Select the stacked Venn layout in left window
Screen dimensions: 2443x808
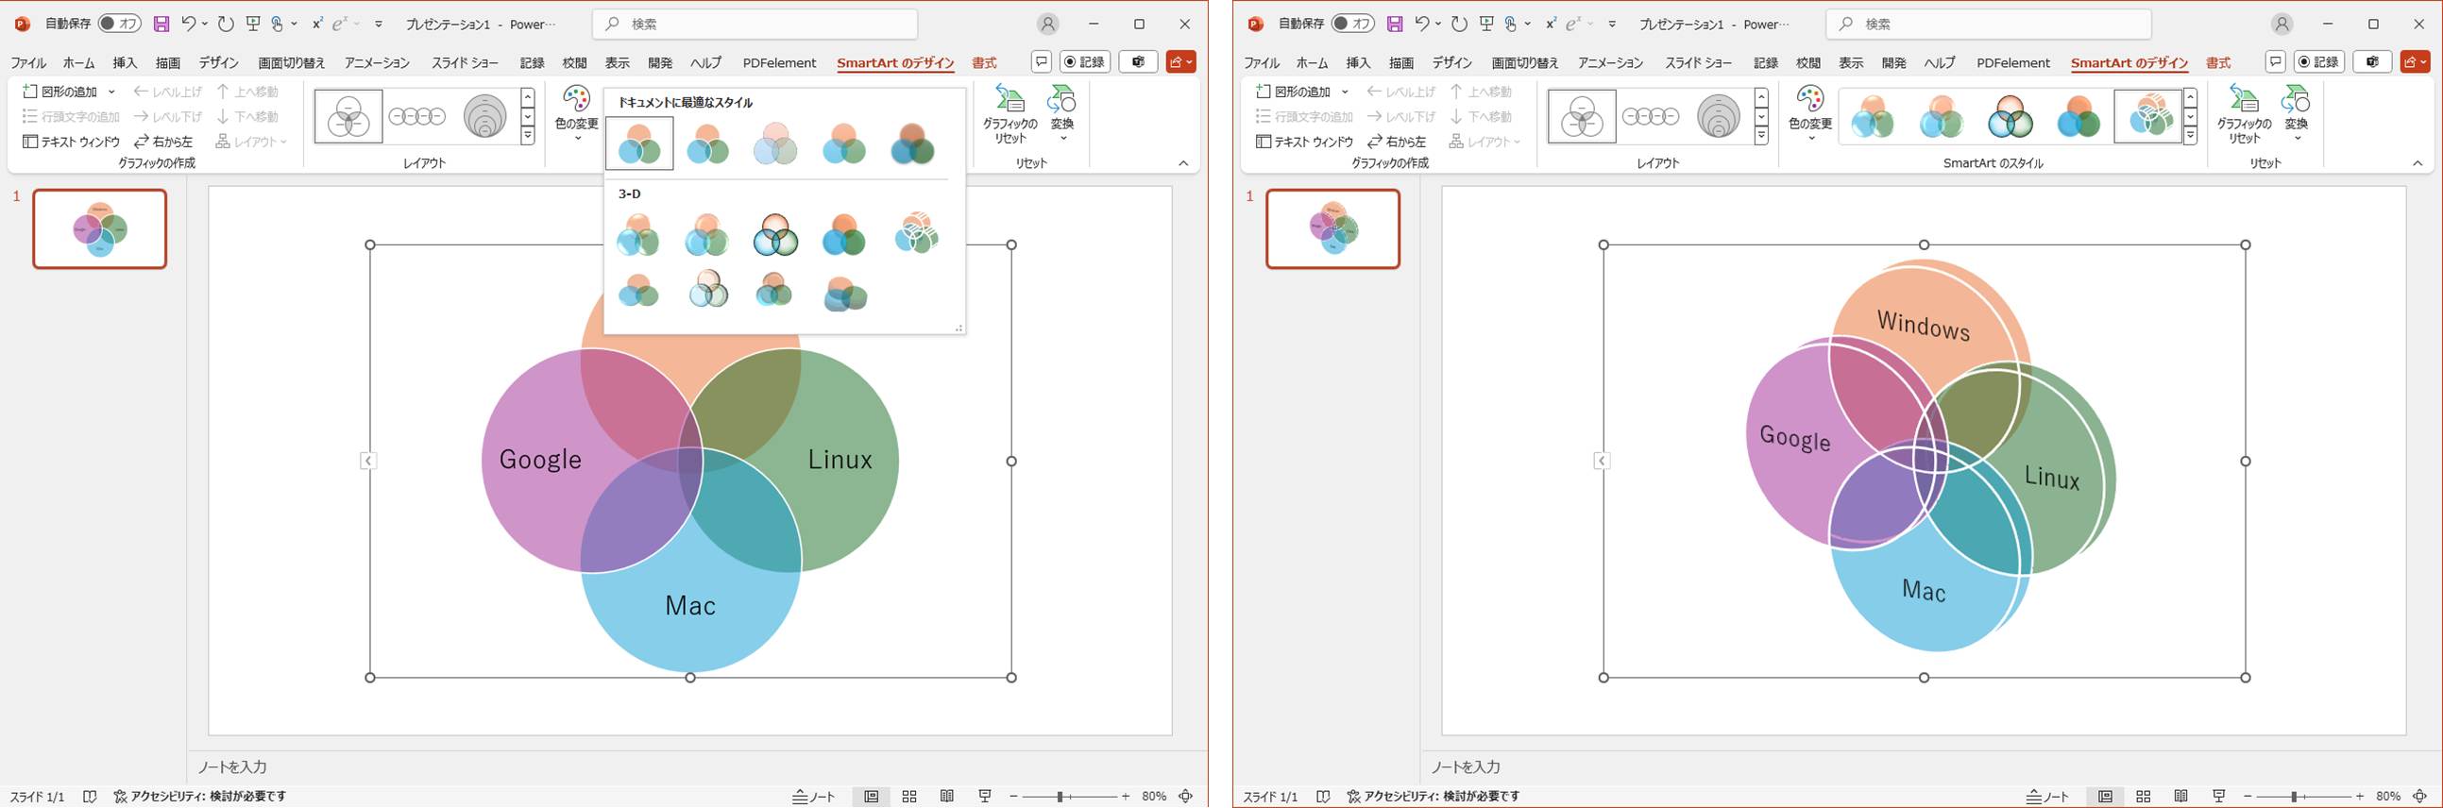pyautogui.click(x=484, y=117)
